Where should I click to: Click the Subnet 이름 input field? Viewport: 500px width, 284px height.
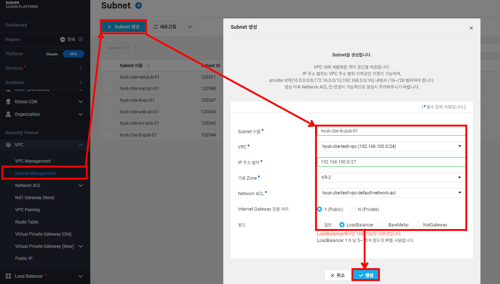pos(391,131)
